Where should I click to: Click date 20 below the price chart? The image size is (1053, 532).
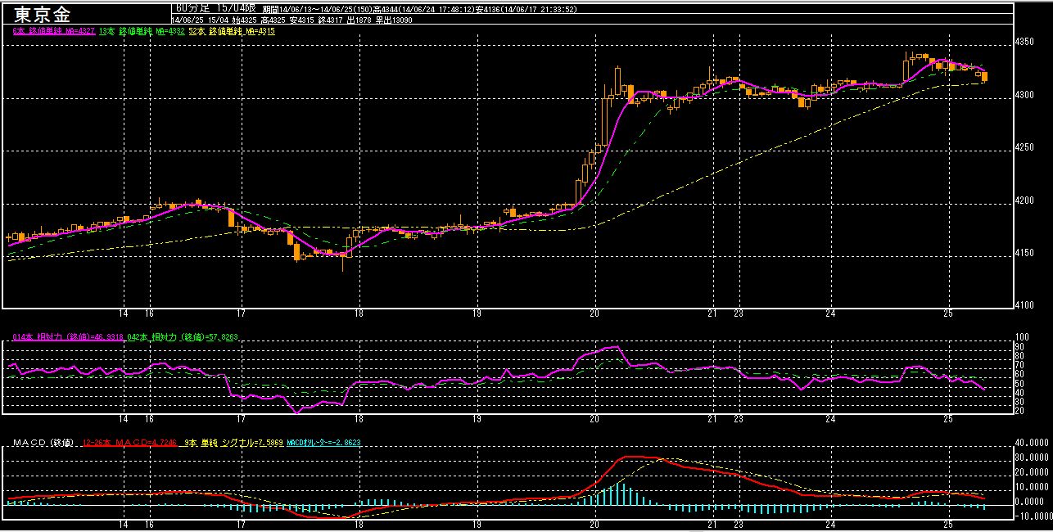pos(594,313)
